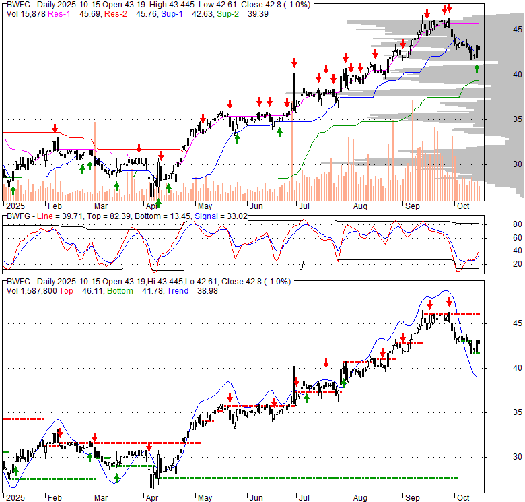The image size is (525, 502).
Task: Click the 'Signal = 33.02' oscillator label
Action: coord(221,216)
